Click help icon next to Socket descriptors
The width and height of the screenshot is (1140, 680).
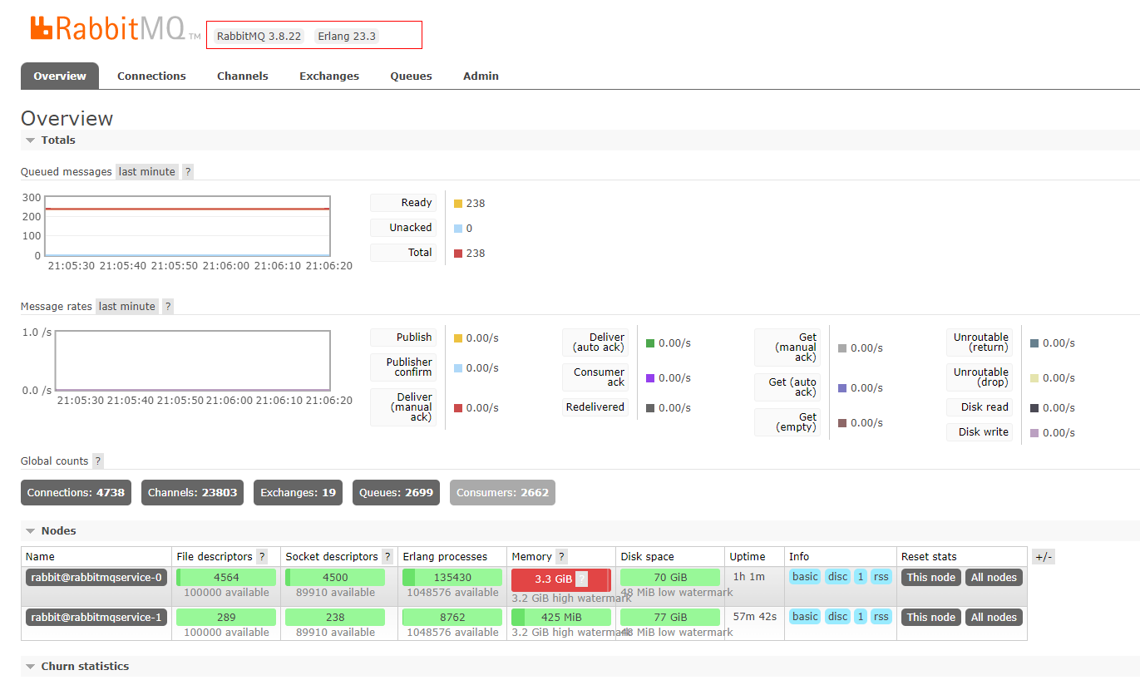coord(387,556)
